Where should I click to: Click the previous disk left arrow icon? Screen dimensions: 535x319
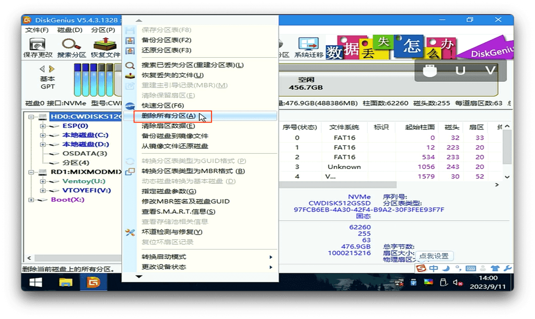[x=42, y=69]
